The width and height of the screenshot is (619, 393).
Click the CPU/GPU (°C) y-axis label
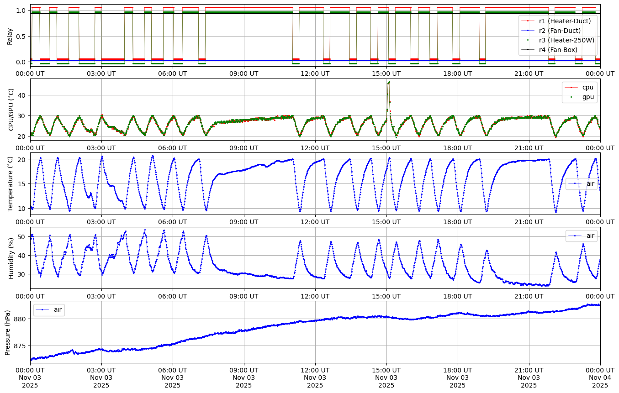(11, 110)
